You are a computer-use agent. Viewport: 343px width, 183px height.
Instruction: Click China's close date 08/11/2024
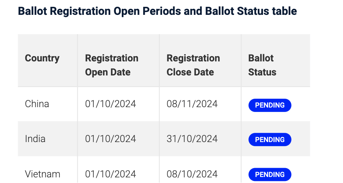click(x=192, y=104)
